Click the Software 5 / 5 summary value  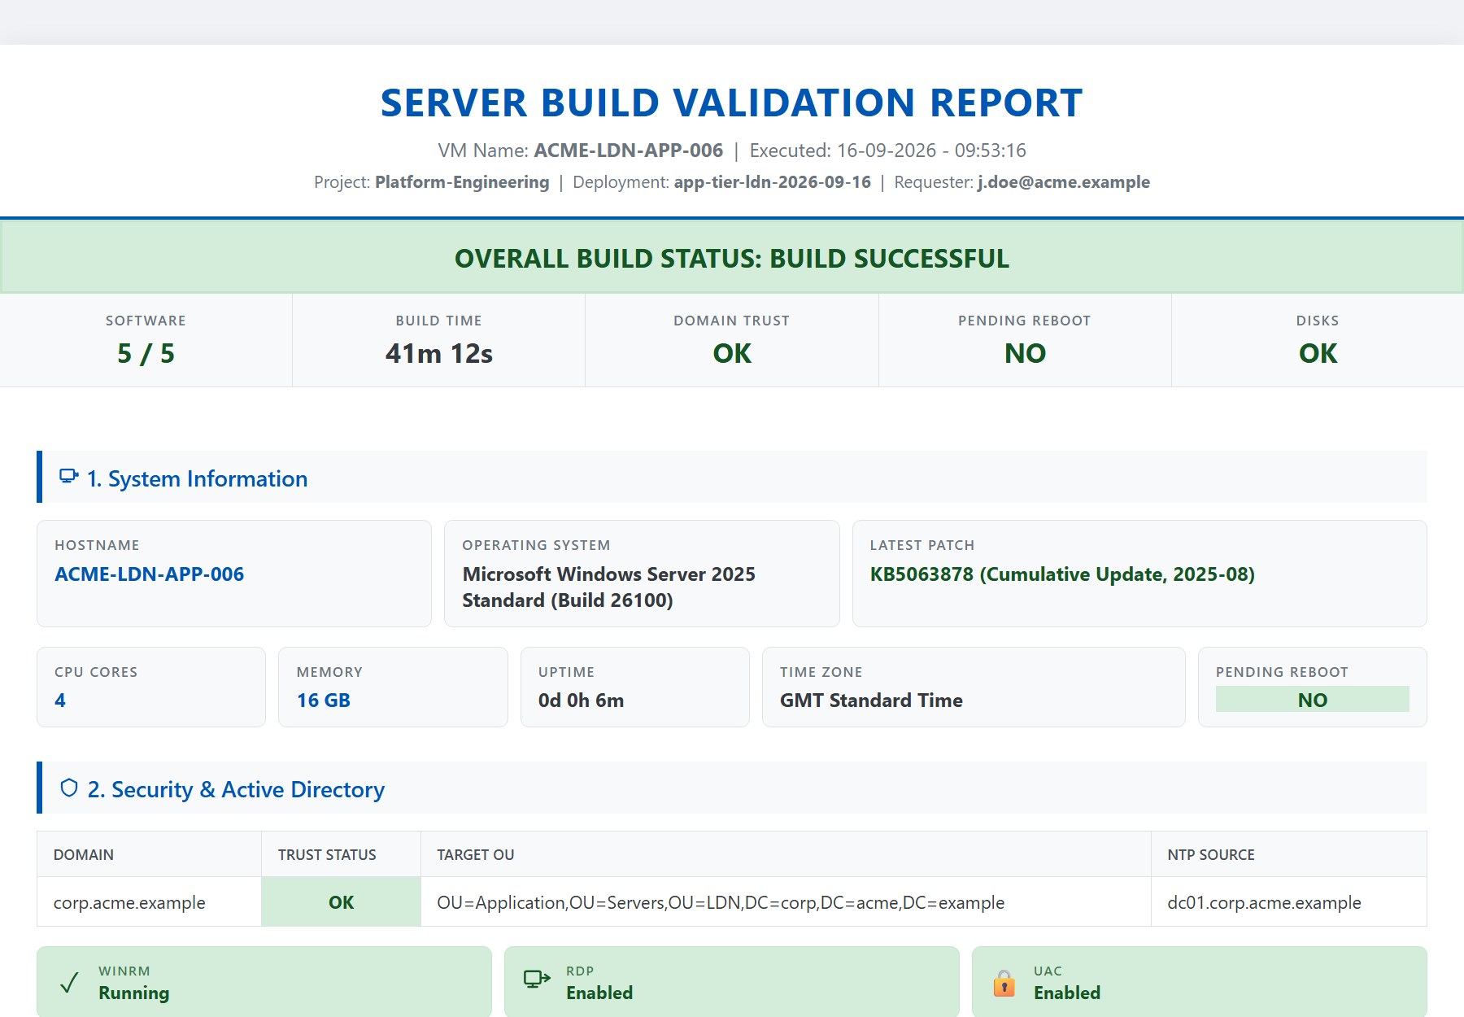[x=146, y=354]
